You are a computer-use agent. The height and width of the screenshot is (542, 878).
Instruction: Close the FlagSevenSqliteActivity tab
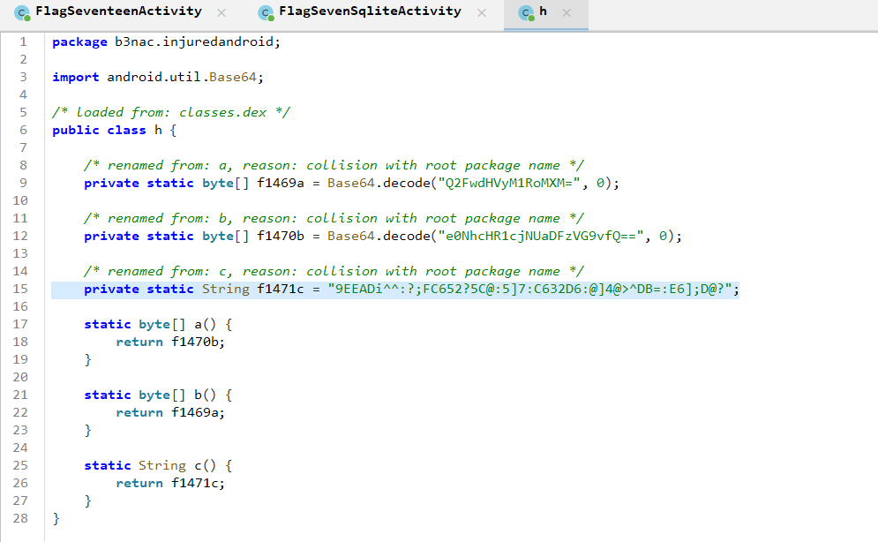(x=481, y=13)
